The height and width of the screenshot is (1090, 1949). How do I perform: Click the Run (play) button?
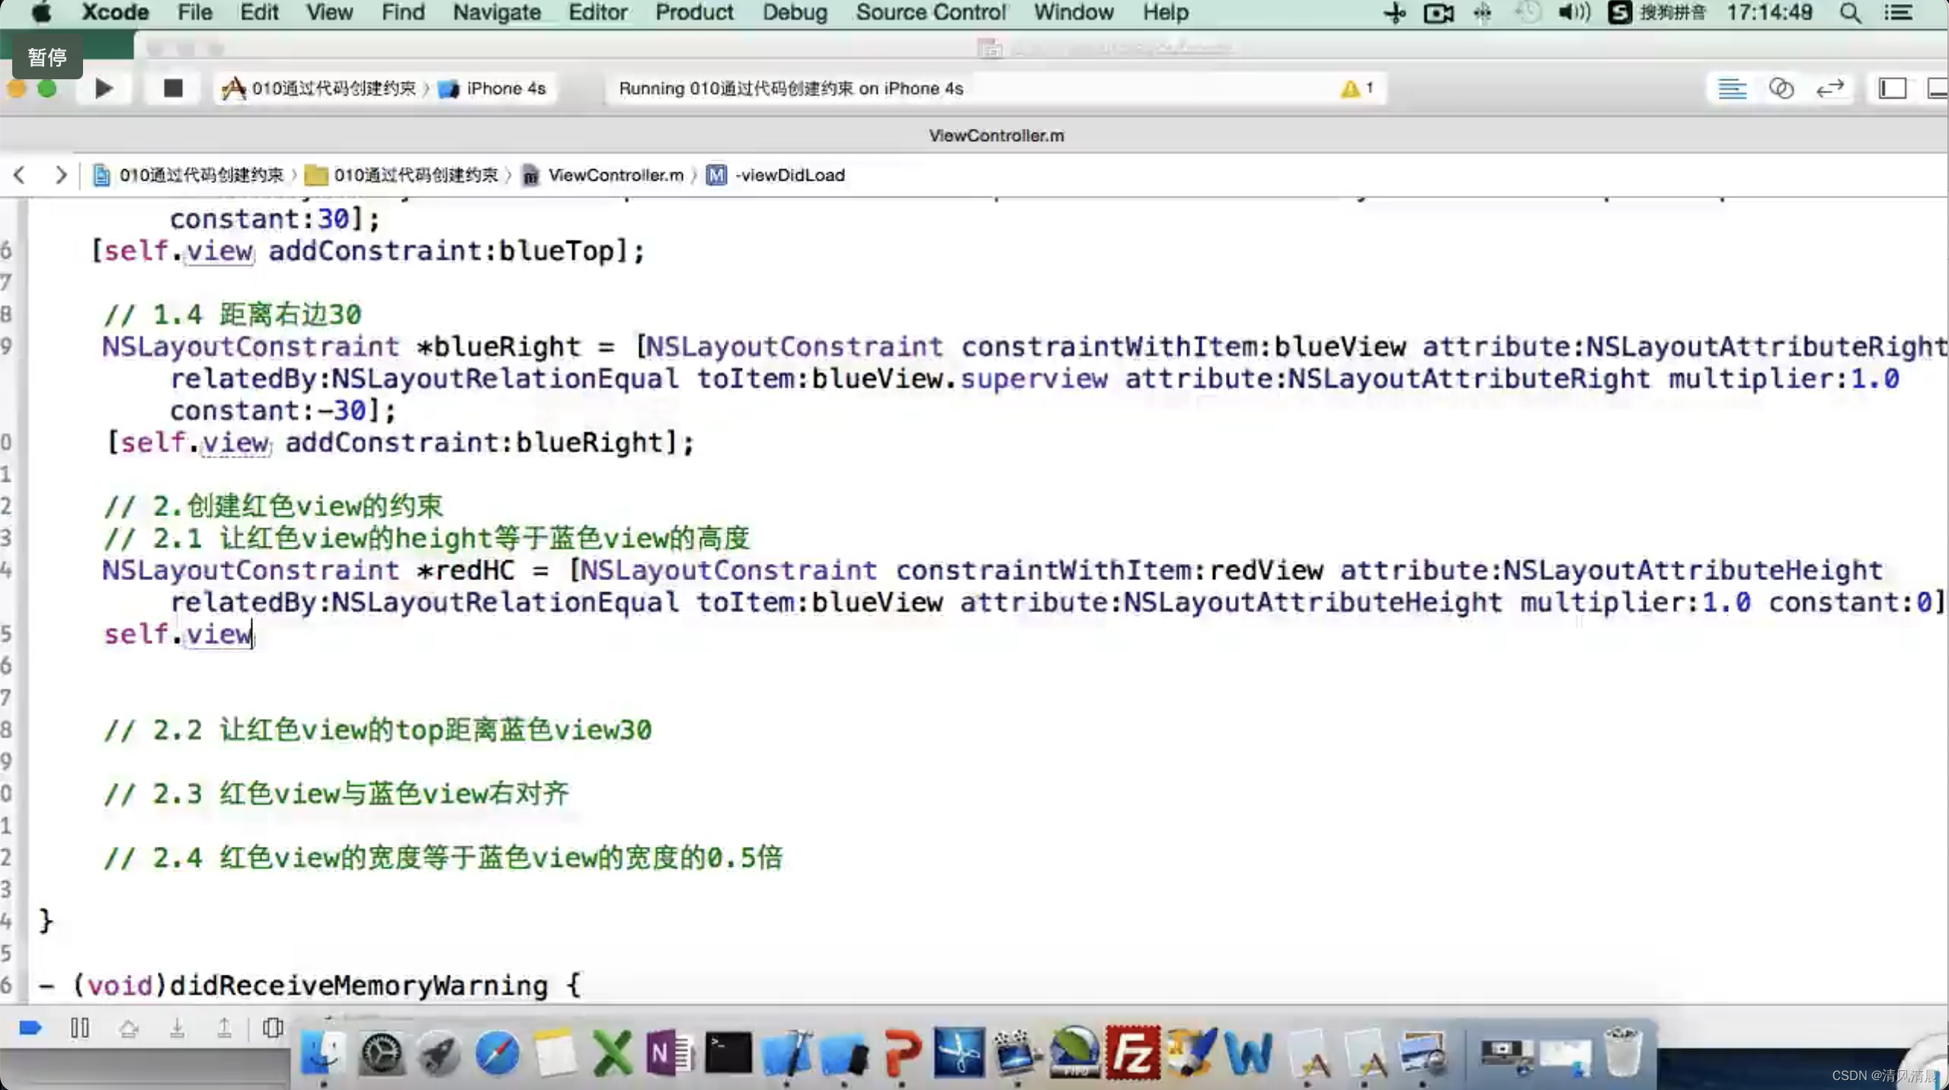coord(104,88)
